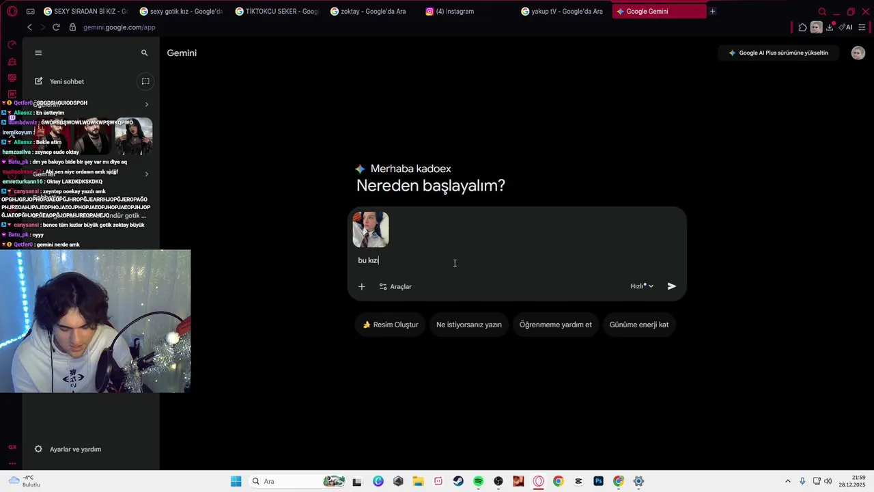Open Opera profile avatar in toolbar
Screen dimensions: 874x492
pyautogui.click(x=817, y=27)
